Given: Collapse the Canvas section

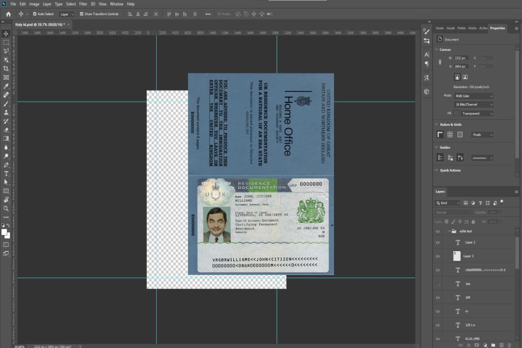Looking at the screenshot, I should (x=436, y=49).
